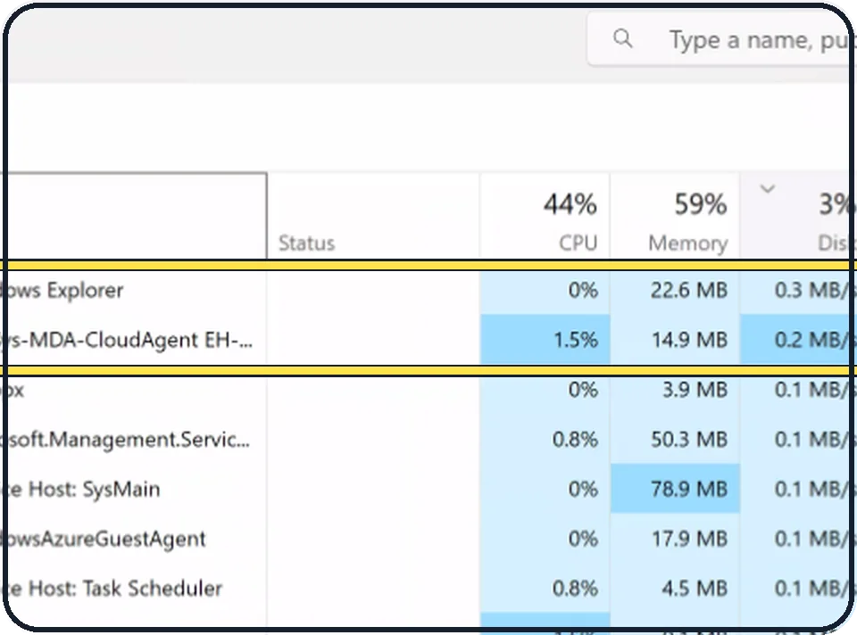Screen dimensions: 857x635
Task: Select the Host: SysMain process row
Action: 427,489
